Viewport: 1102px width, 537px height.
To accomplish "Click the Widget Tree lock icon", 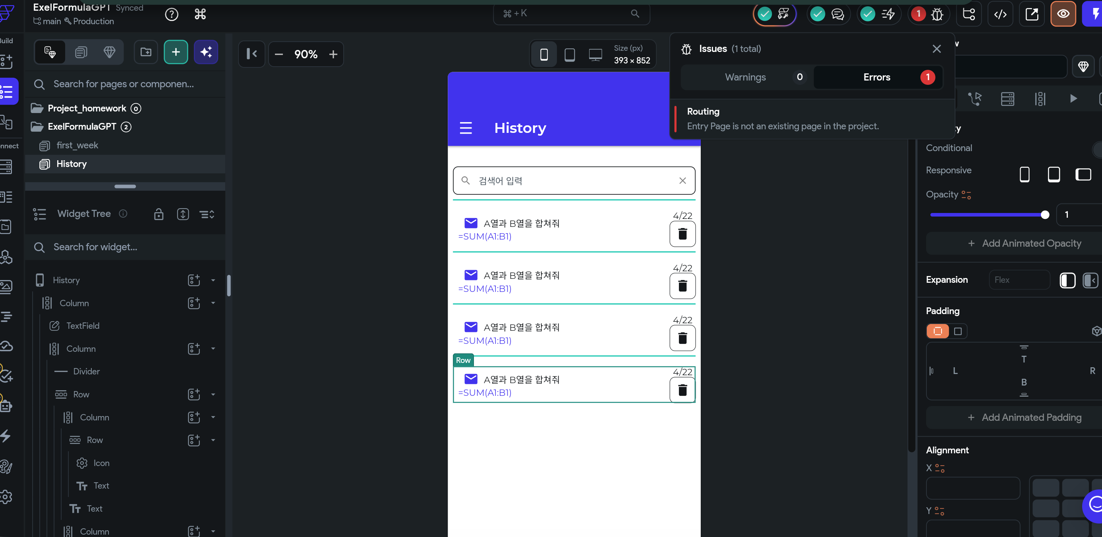I will pyautogui.click(x=159, y=214).
